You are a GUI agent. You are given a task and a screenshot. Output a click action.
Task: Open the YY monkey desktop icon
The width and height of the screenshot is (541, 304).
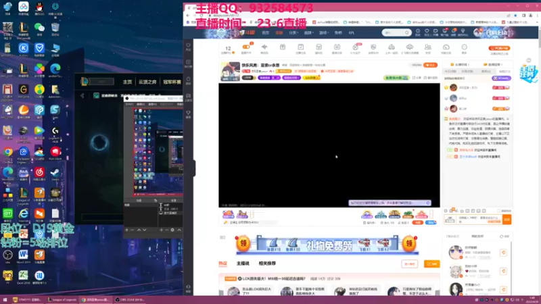point(7,276)
